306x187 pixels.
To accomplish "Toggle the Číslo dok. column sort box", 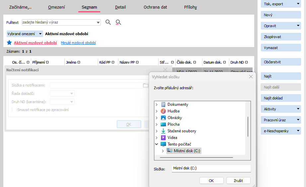I will [x=194, y=62].
